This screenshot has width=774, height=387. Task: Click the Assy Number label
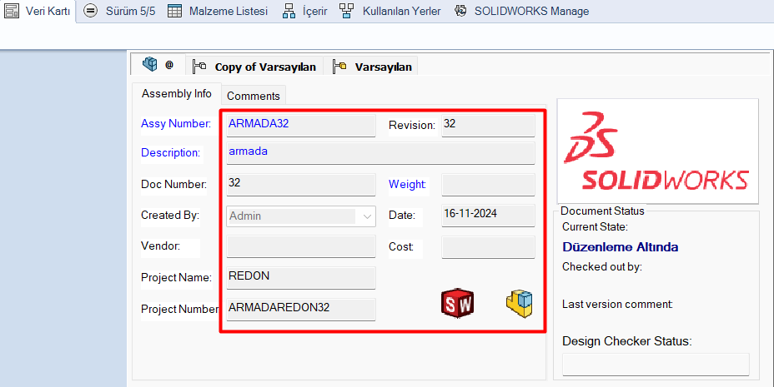pyautogui.click(x=176, y=123)
